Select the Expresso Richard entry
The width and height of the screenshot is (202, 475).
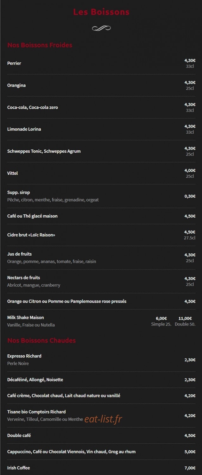[x=24, y=356]
